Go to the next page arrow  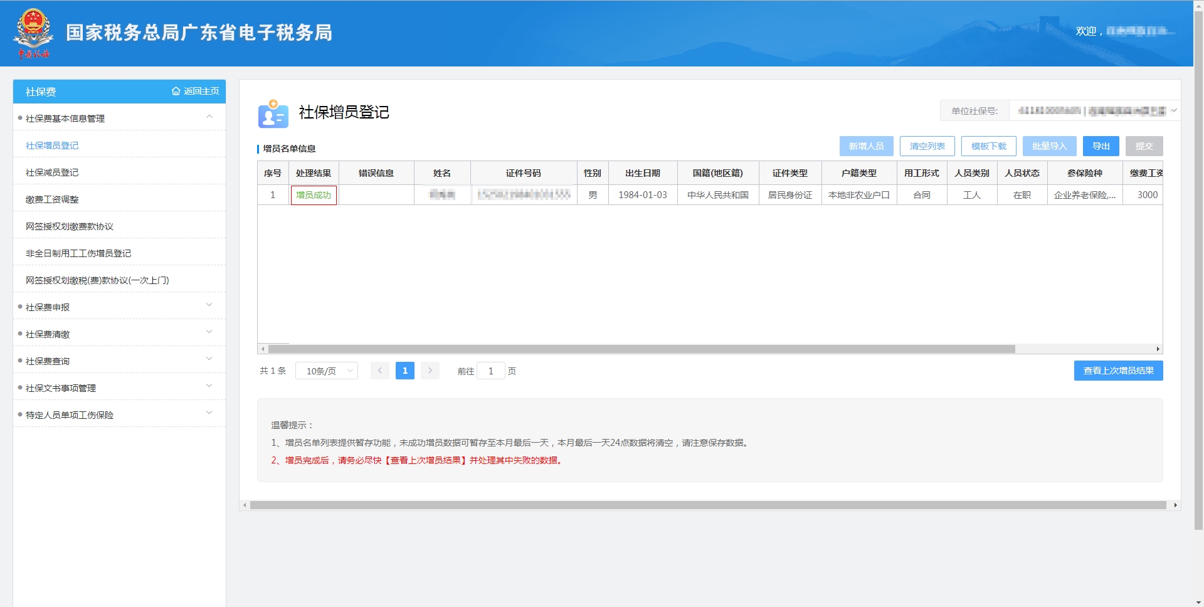pyautogui.click(x=430, y=371)
